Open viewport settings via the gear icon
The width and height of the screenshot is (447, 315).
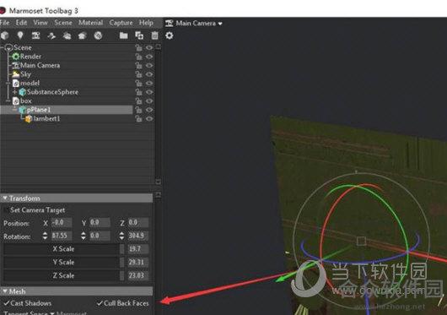coord(170,35)
